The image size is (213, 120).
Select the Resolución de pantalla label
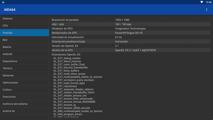click(65, 20)
